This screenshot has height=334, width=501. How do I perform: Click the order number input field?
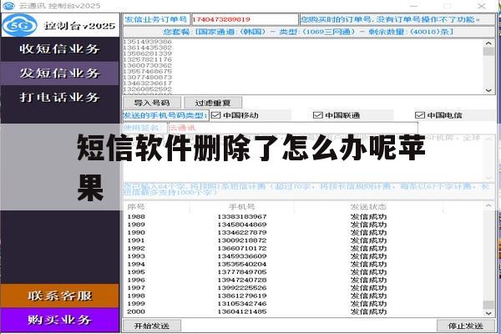(x=245, y=19)
